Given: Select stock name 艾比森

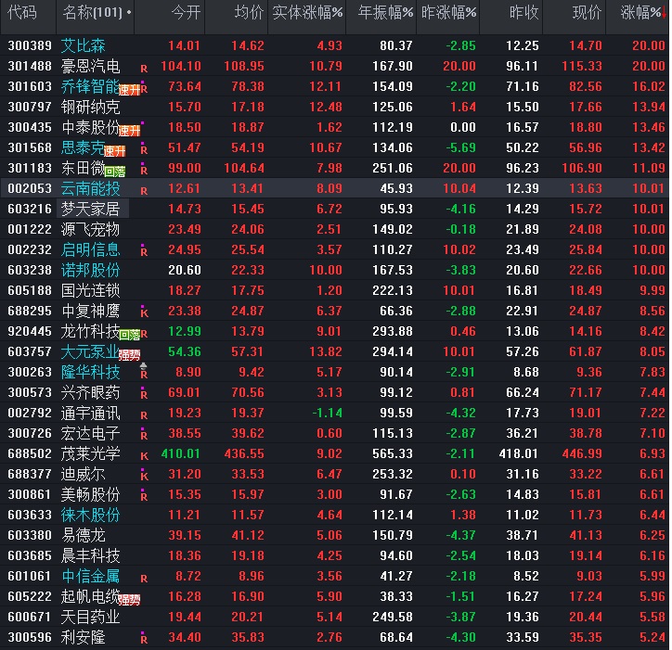Looking at the screenshot, I should [x=84, y=45].
